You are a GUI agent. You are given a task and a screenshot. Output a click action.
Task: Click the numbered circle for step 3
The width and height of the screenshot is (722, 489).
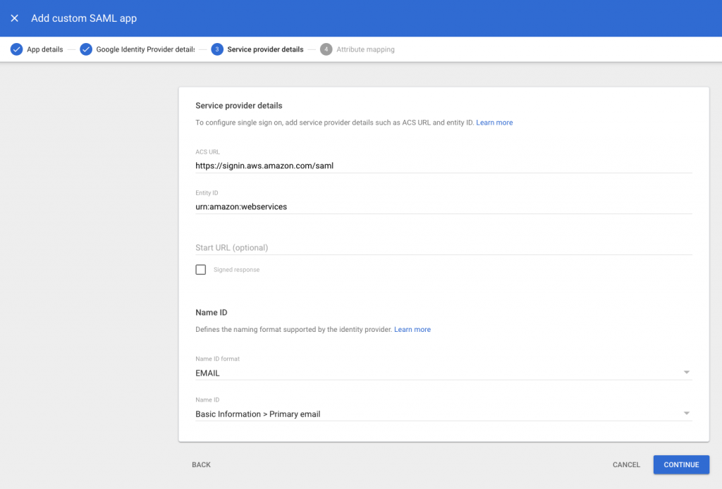coord(216,49)
